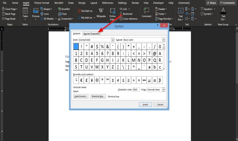Go to the Picture Format tab

[x=41, y=3]
